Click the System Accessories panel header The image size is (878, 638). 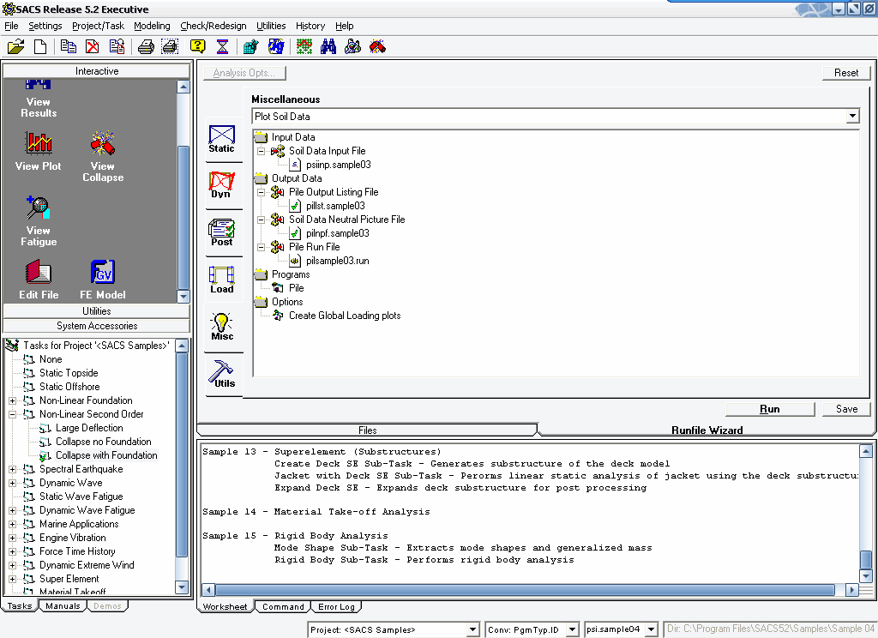97,326
